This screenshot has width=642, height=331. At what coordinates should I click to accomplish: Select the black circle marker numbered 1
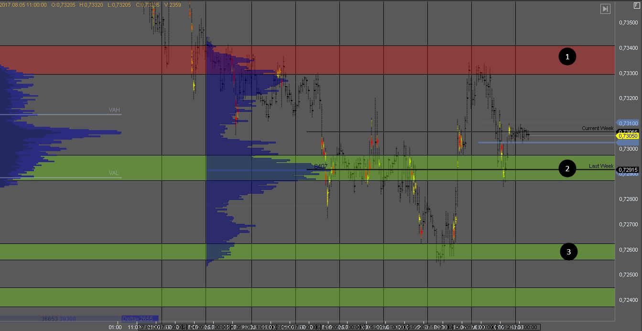pyautogui.click(x=567, y=57)
